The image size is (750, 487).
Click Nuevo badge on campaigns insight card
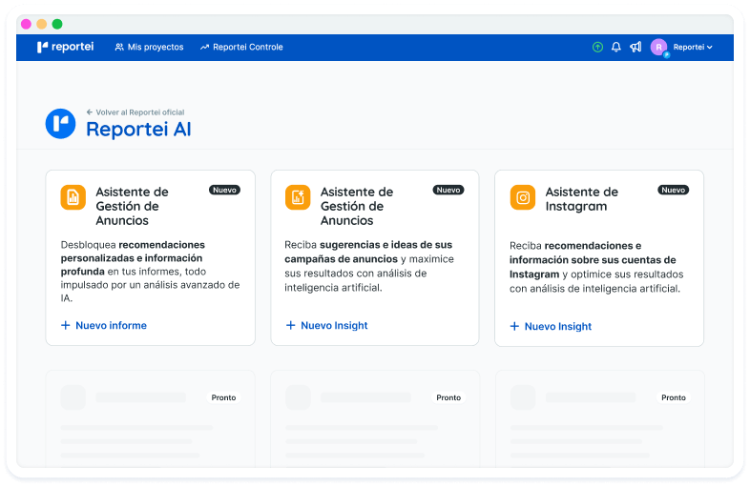pyautogui.click(x=448, y=190)
